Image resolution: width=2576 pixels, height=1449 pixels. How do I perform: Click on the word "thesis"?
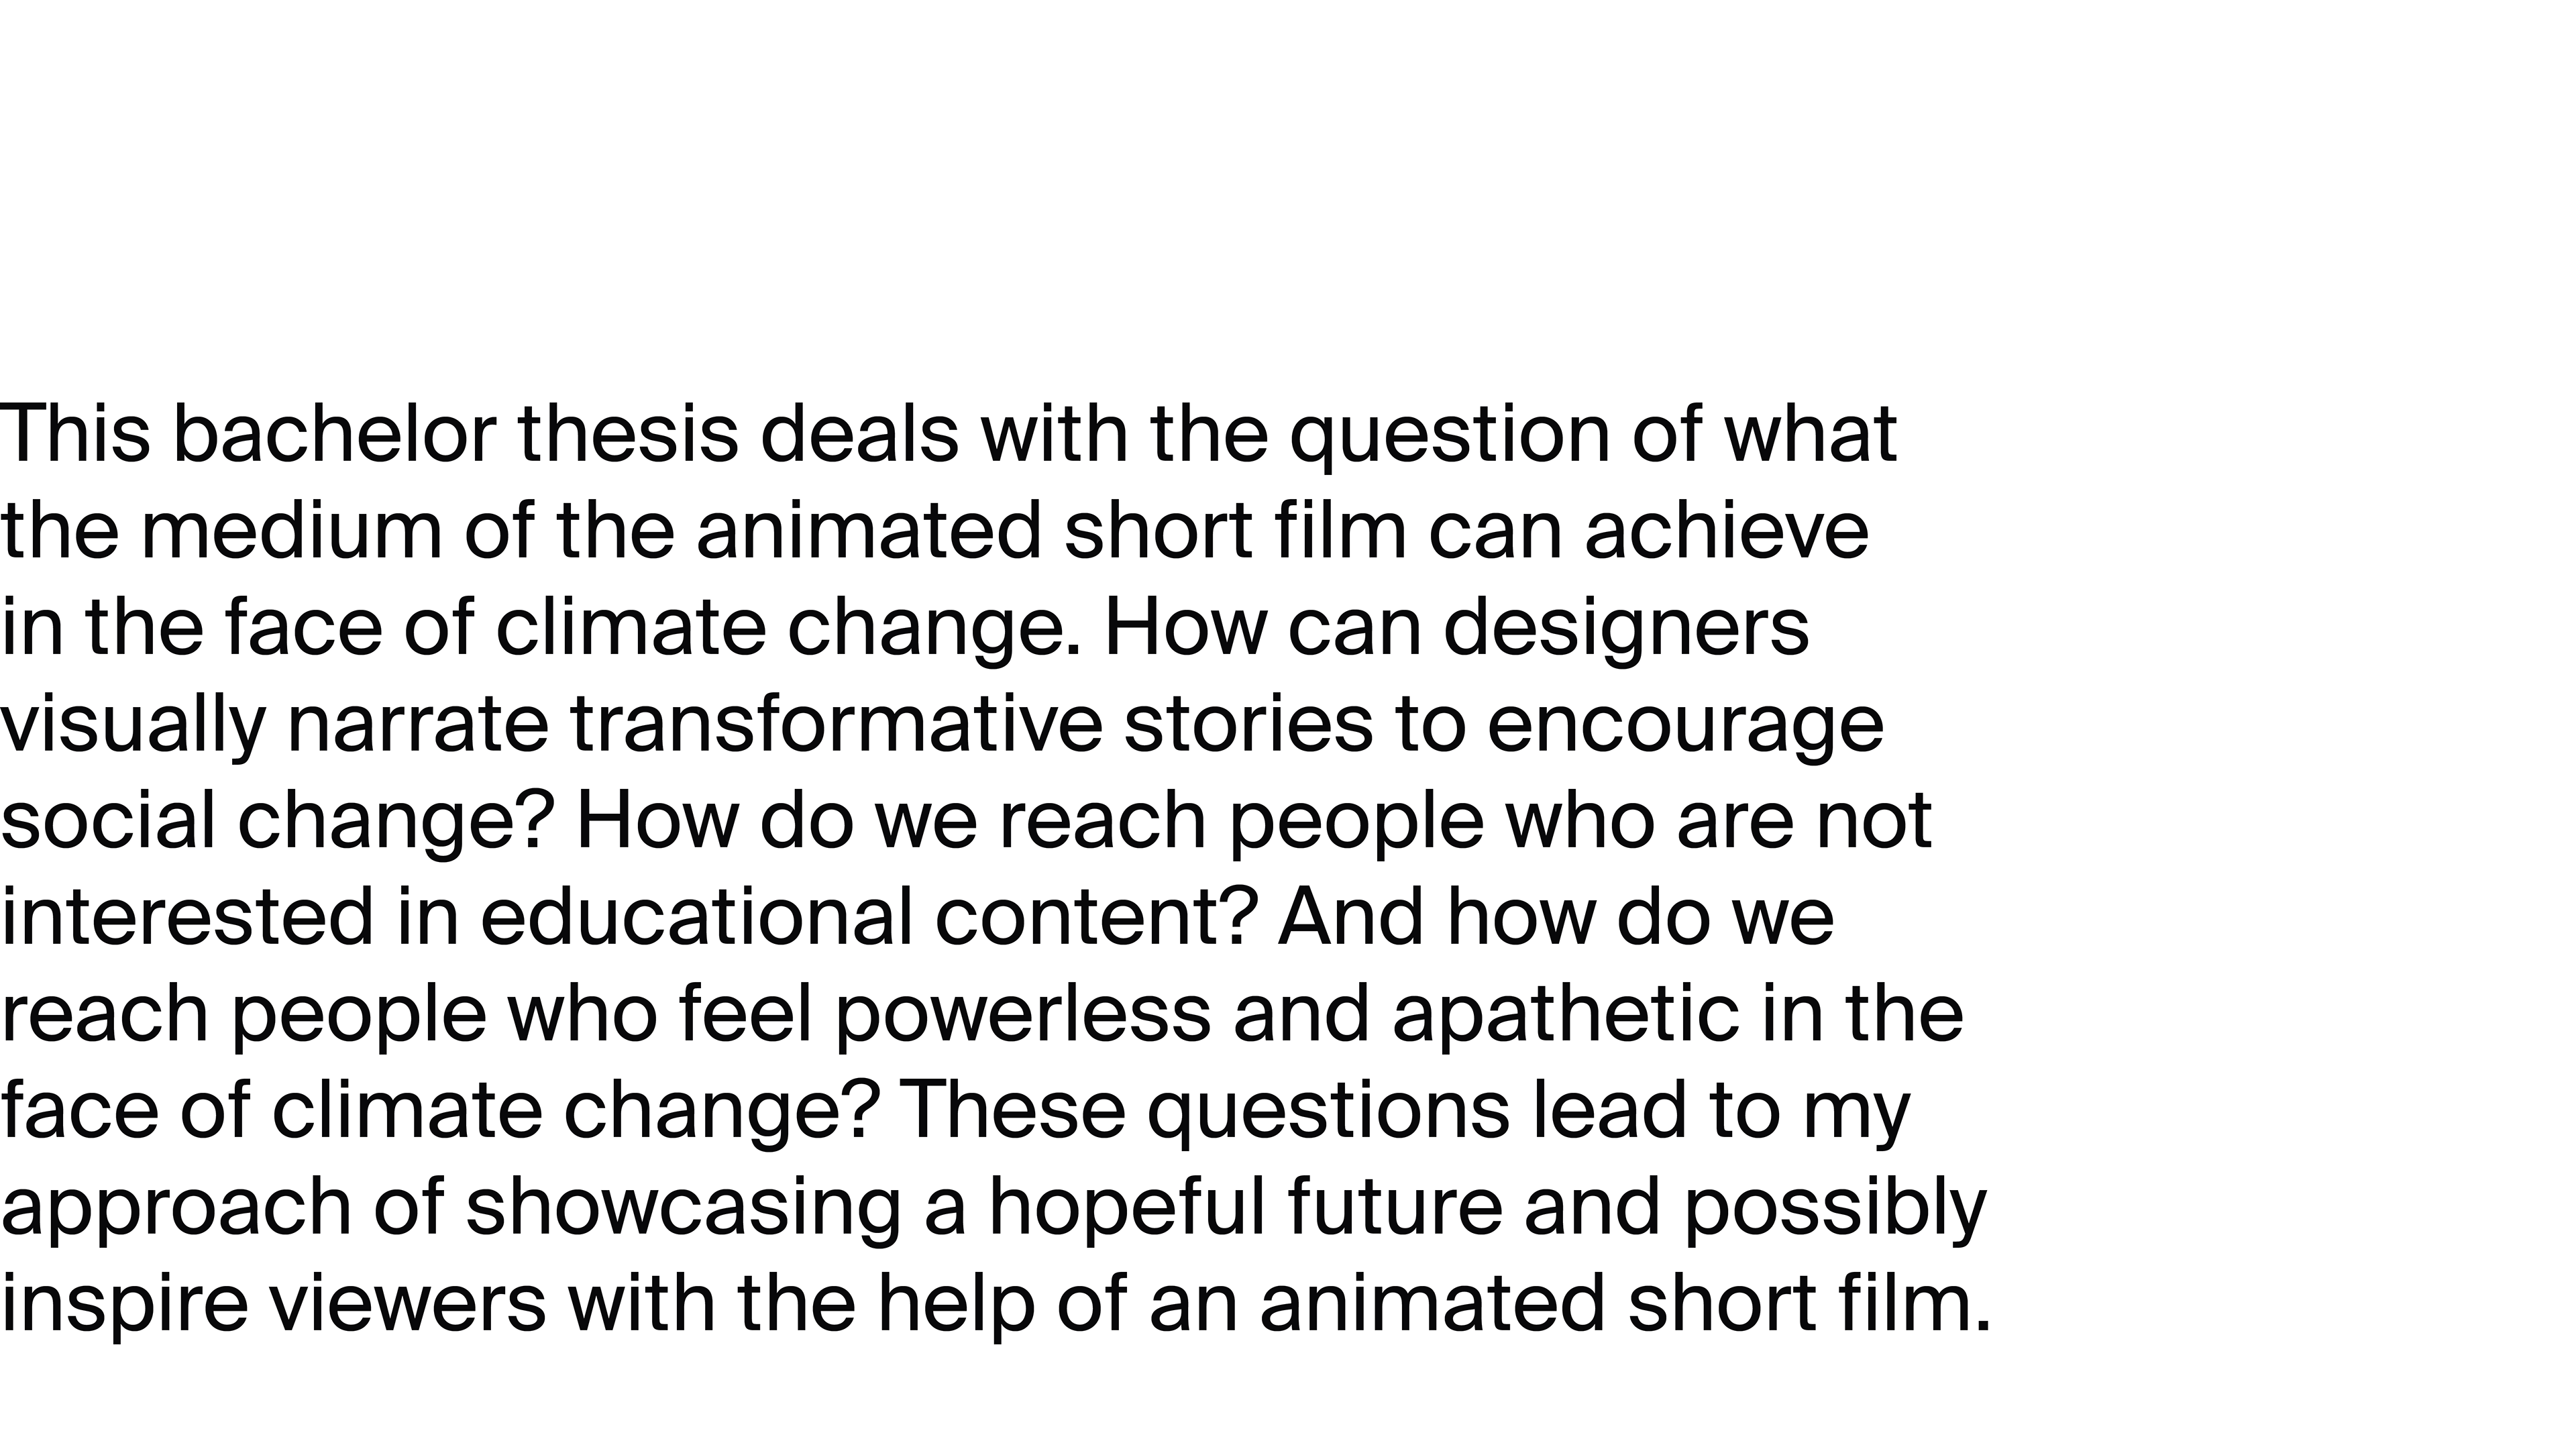pyautogui.click(x=628, y=435)
